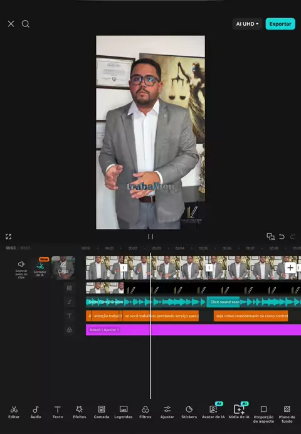The width and height of the screenshot is (301, 434).
Task: Expand the AI UHD resolution dropdown
Action: (x=247, y=24)
